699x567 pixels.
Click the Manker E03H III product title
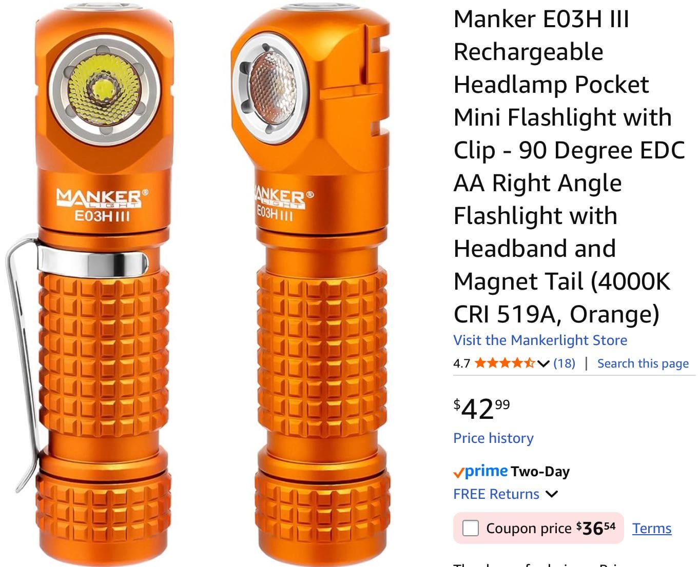pyautogui.click(x=569, y=167)
